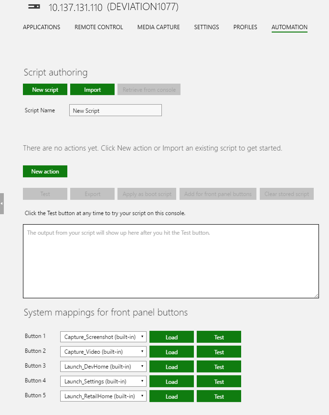This screenshot has width=329, height=415.
Task: Select the Profiles tab
Action: click(245, 27)
